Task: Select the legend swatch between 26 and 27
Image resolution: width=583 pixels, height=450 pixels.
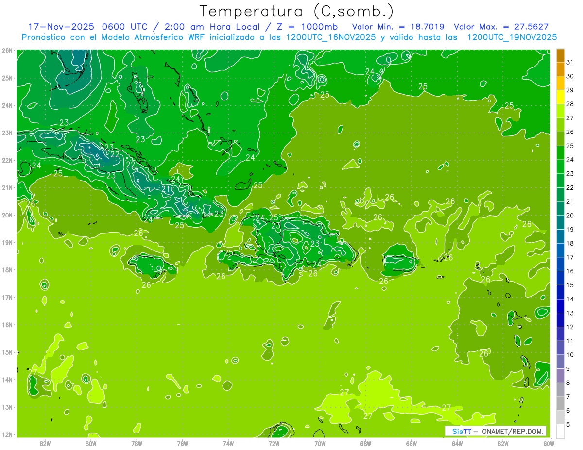Action: [x=560, y=125]
